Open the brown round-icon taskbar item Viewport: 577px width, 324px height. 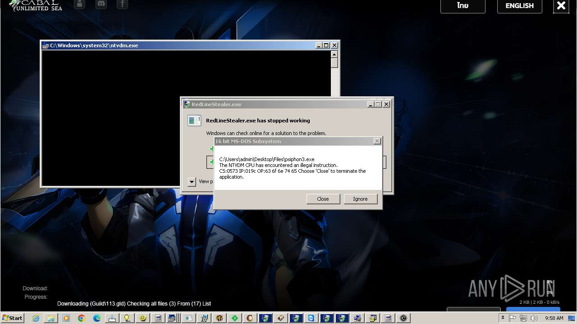point(250,318)
